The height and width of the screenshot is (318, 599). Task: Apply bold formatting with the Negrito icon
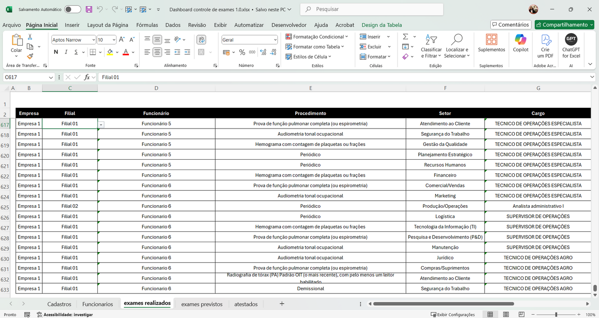(56, 52)
